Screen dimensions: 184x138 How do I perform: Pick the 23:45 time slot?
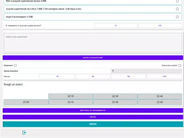coord(160,102)
